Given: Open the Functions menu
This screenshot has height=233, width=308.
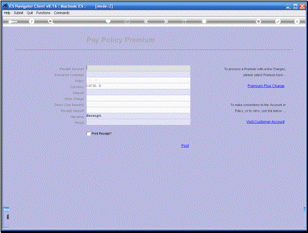Looking at the screenshot, I should click(43, 13).
